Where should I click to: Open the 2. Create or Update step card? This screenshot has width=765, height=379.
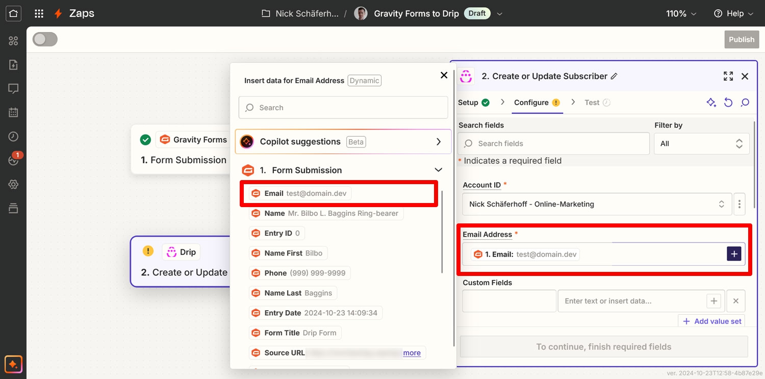click(x=181, y=261)
